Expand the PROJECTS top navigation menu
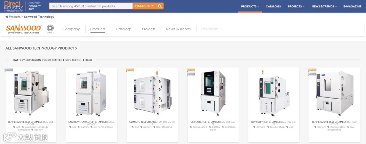The height and width of the screenshot is (144, 366). pos(296,6)
